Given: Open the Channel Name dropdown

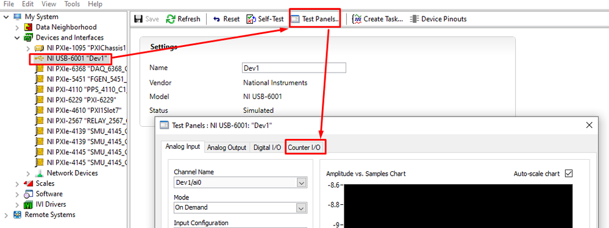Looking at the screenshot, I should [301, 182].
